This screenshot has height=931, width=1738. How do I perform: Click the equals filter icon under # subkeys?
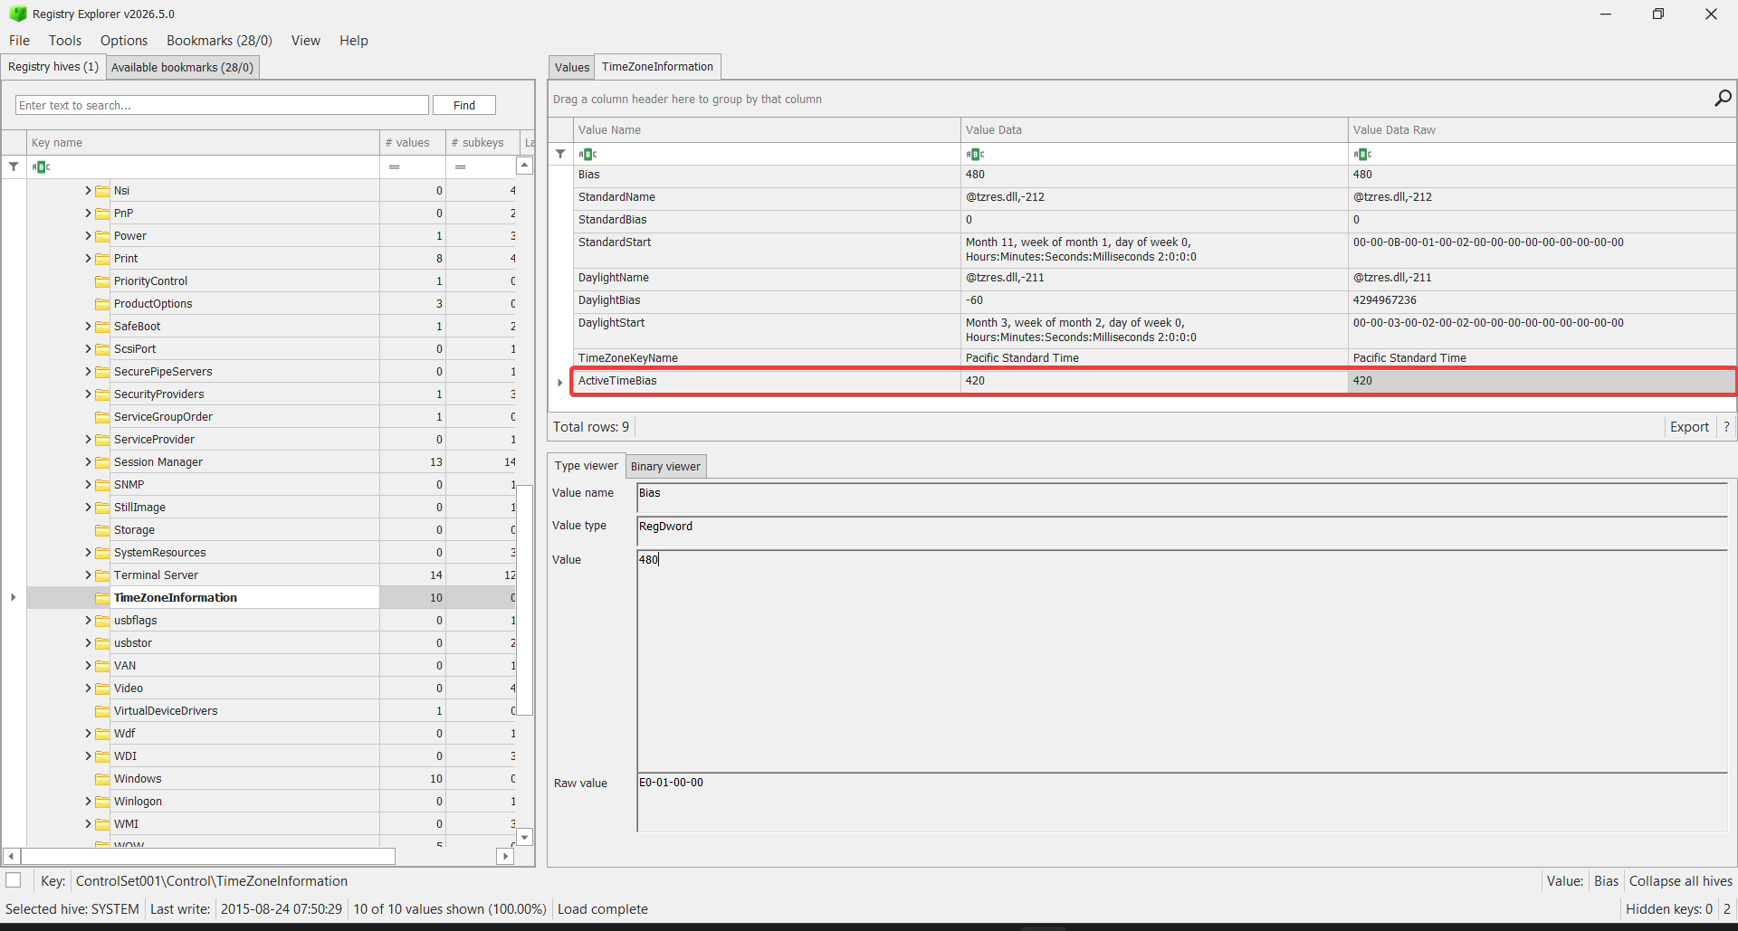460,166
